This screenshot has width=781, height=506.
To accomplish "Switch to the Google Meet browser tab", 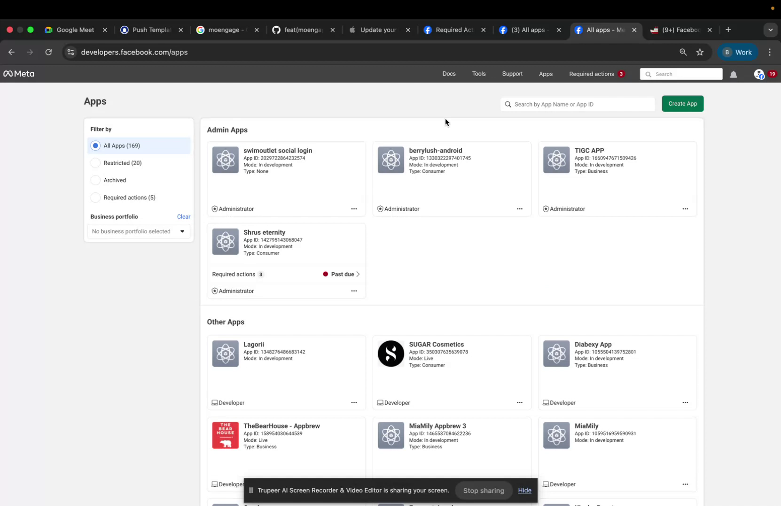I will pos(75,30).
